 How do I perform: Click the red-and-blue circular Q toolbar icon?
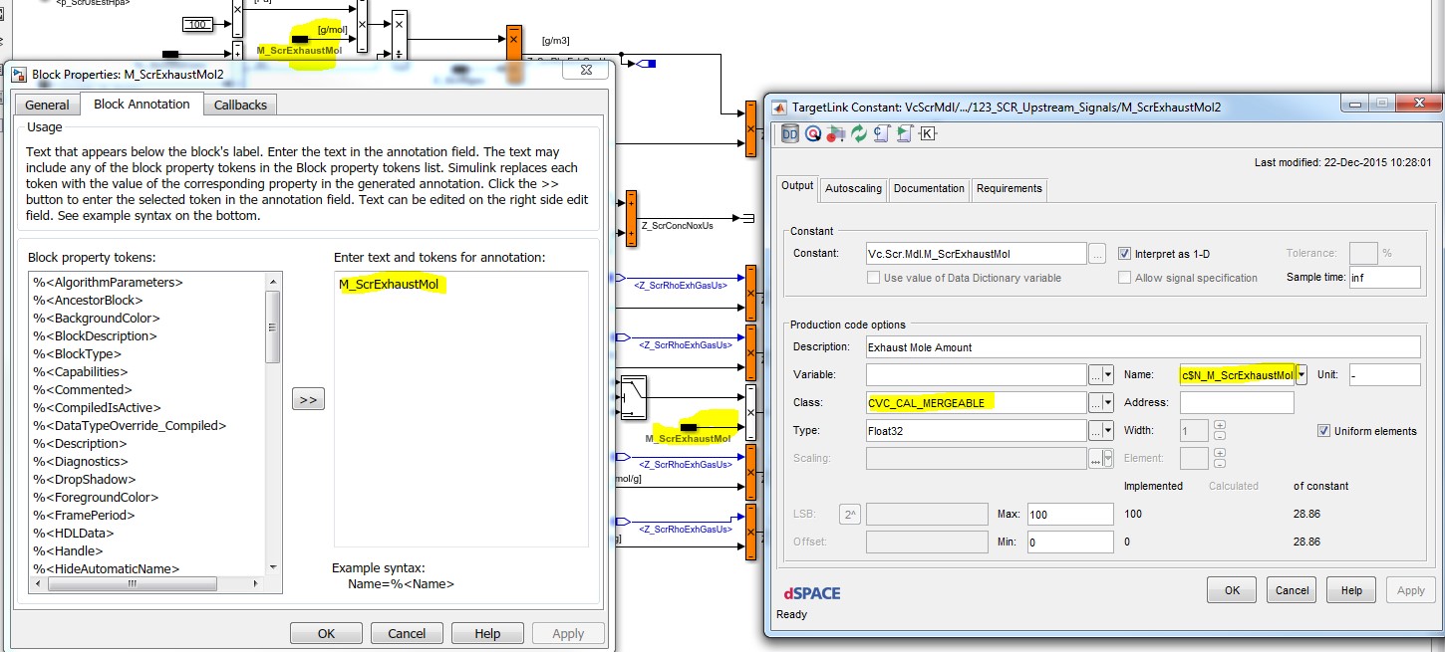(813, 133)
